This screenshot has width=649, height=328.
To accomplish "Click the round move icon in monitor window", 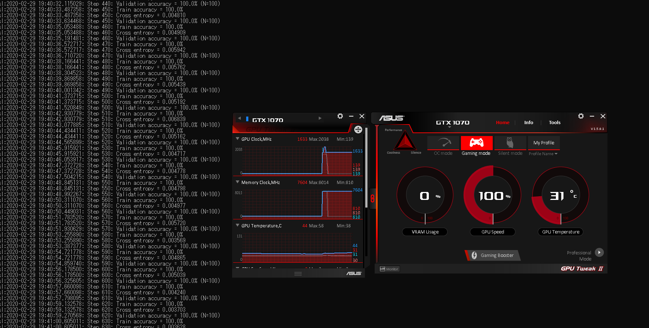I will pos(358,130).
